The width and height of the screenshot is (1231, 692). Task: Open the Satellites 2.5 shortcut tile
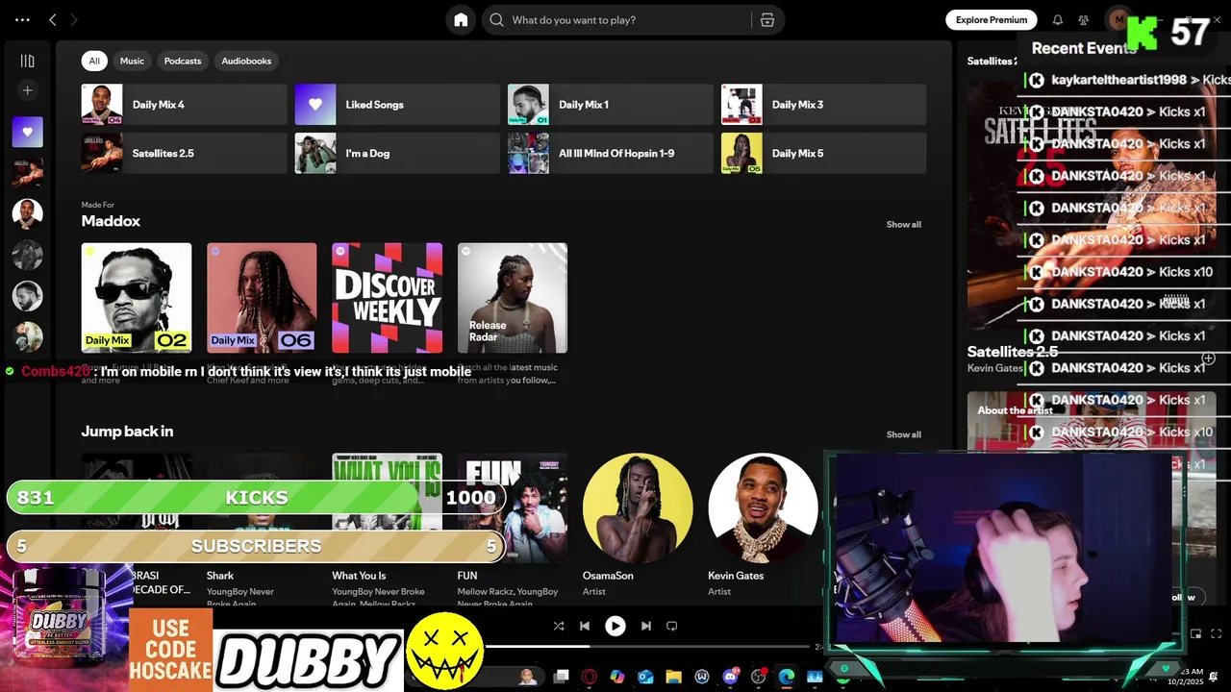point(184,153)
